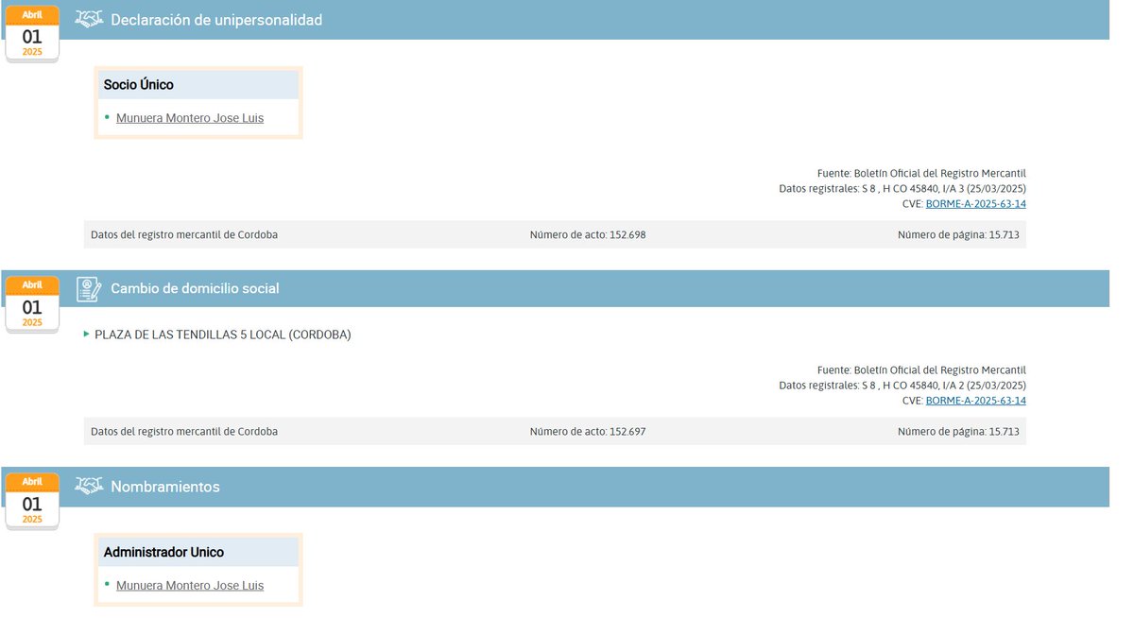Click the Cambio de domicilio social header title
Screen dimensions: 1134x618
(x=195, y=288)
